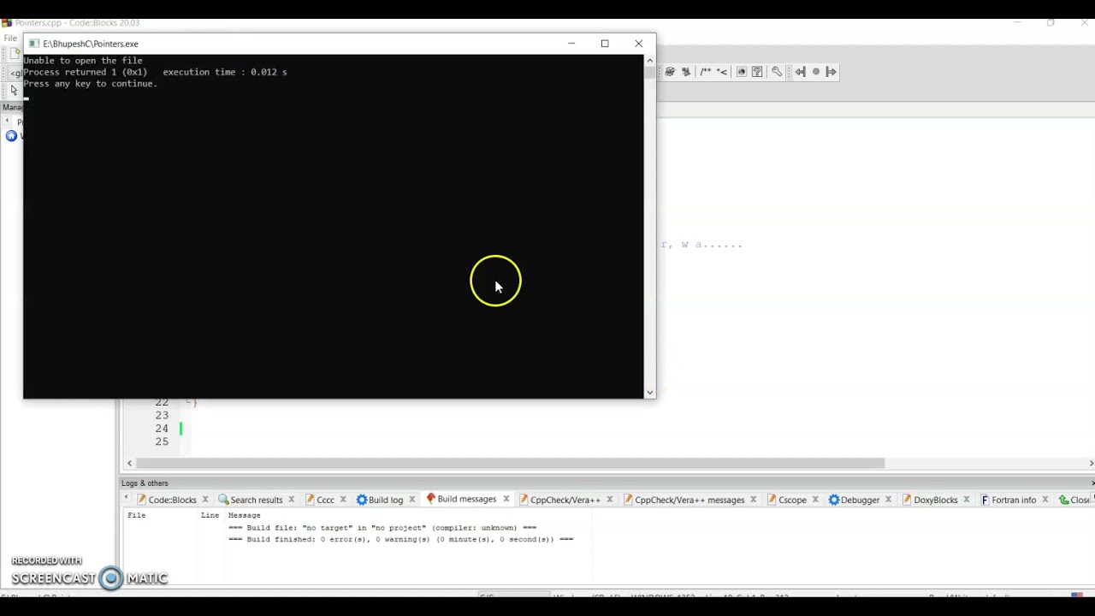Close the CppCheck/Vera++ tab
This screenshot has height=616, width=1095.
610,500
